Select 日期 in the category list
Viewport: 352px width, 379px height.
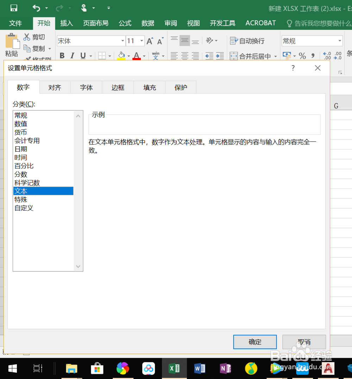21,149
